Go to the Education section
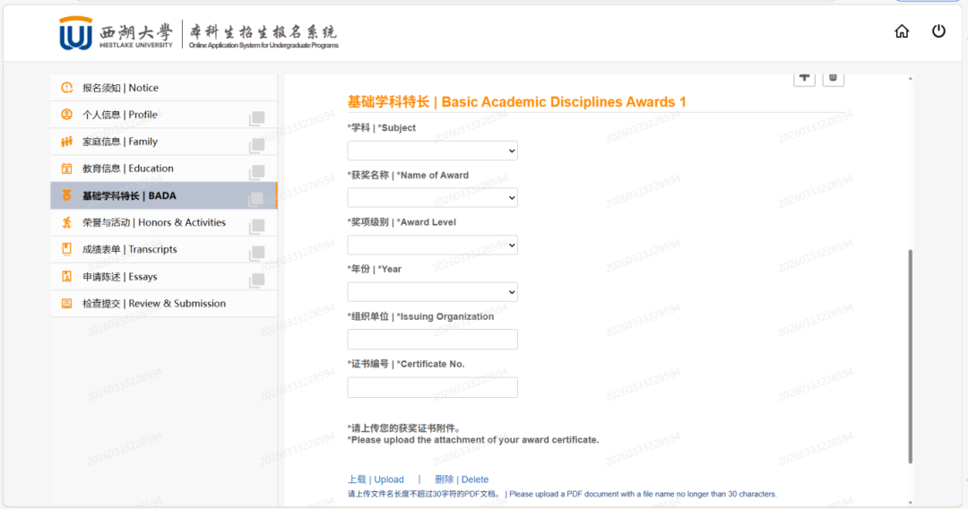This screenshot has height=509, width=968. (x=164, y=168)
